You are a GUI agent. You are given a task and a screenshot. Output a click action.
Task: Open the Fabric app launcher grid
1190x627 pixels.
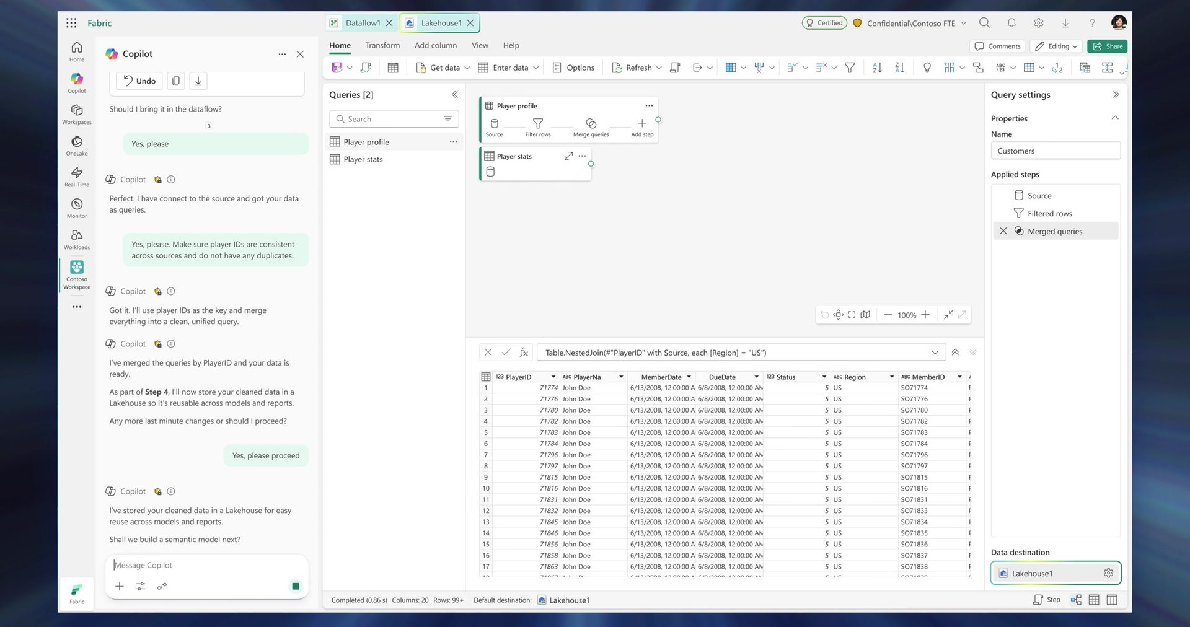[x=72, y=23]
